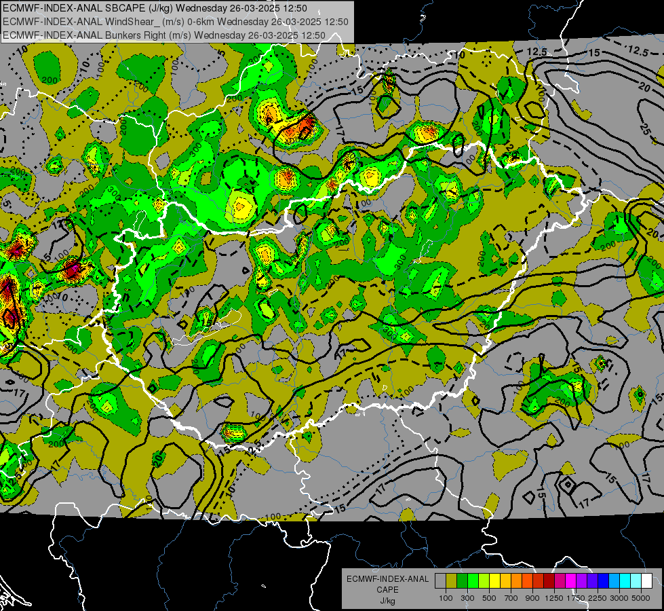The width and height of the screenshot is (664, 611).
Task: Select the cyan legend swatch
Action: [x=625, y=580]
